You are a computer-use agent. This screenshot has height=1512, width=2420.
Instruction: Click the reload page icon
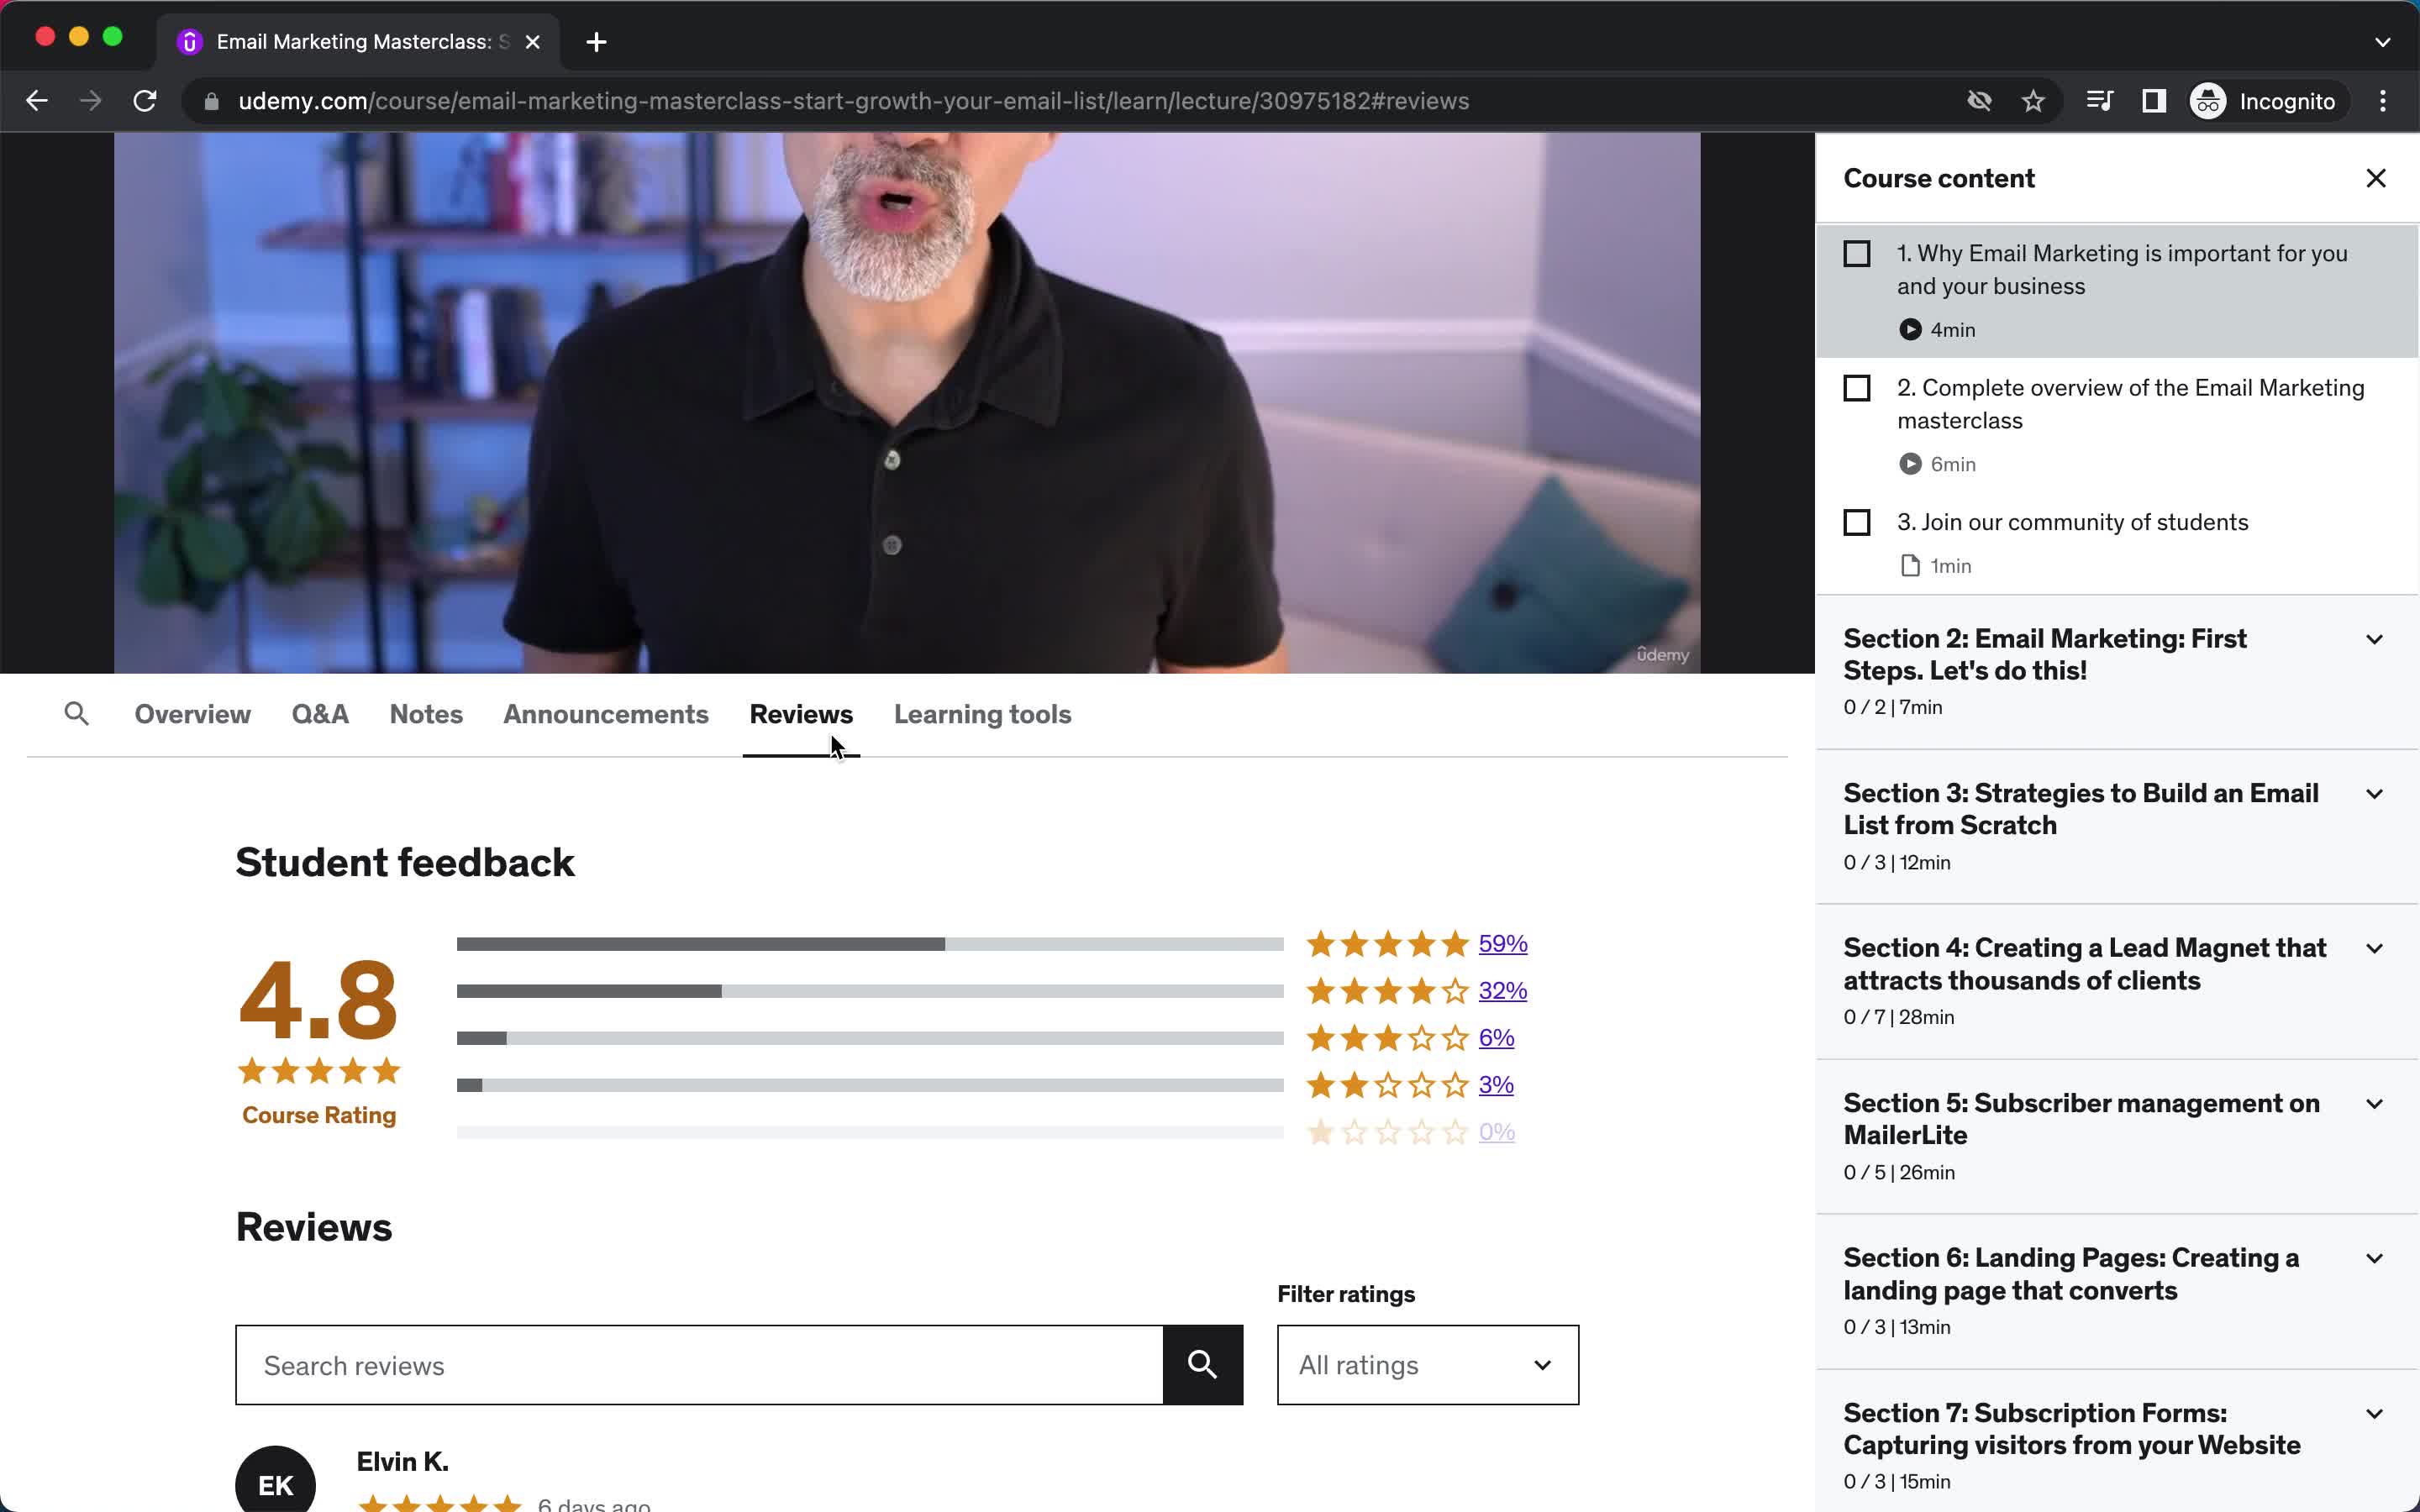(148, 101)
